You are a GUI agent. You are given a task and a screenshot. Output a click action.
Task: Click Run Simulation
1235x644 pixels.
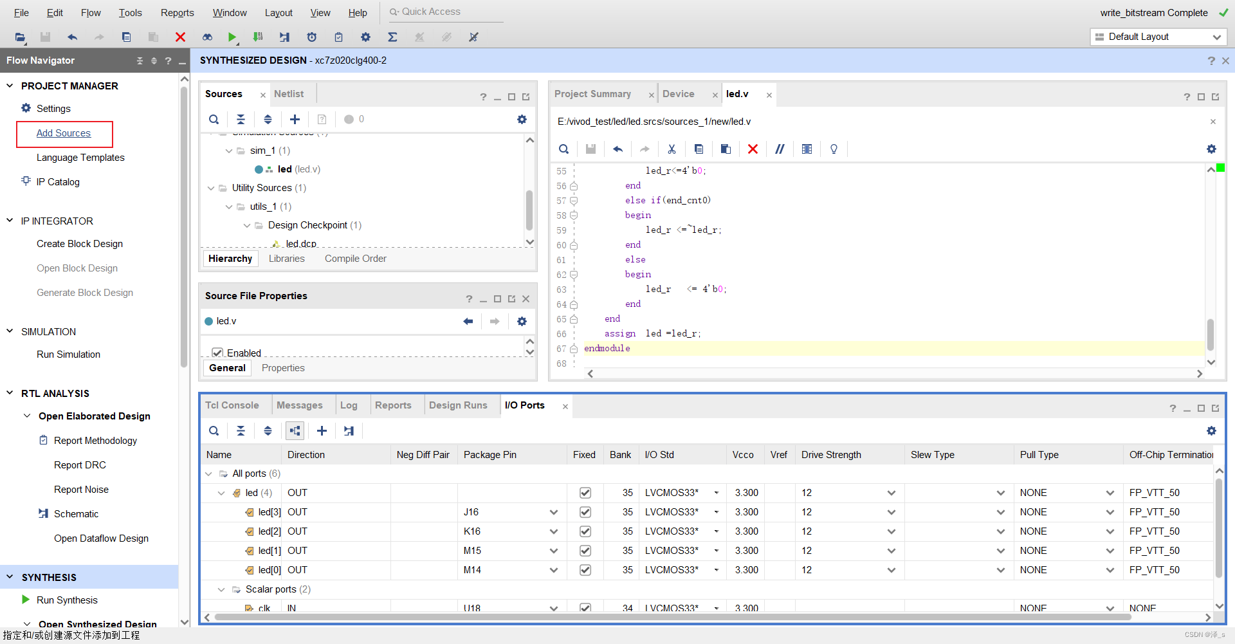tap(68, 354)
